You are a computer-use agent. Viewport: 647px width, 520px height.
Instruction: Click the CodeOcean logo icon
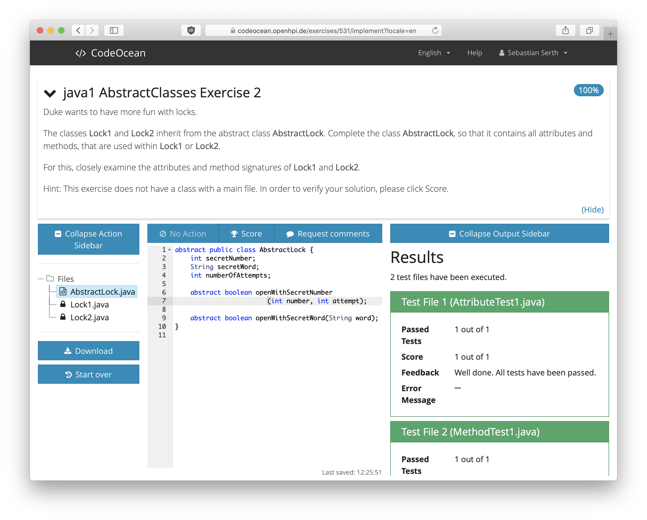click(80, 53)
